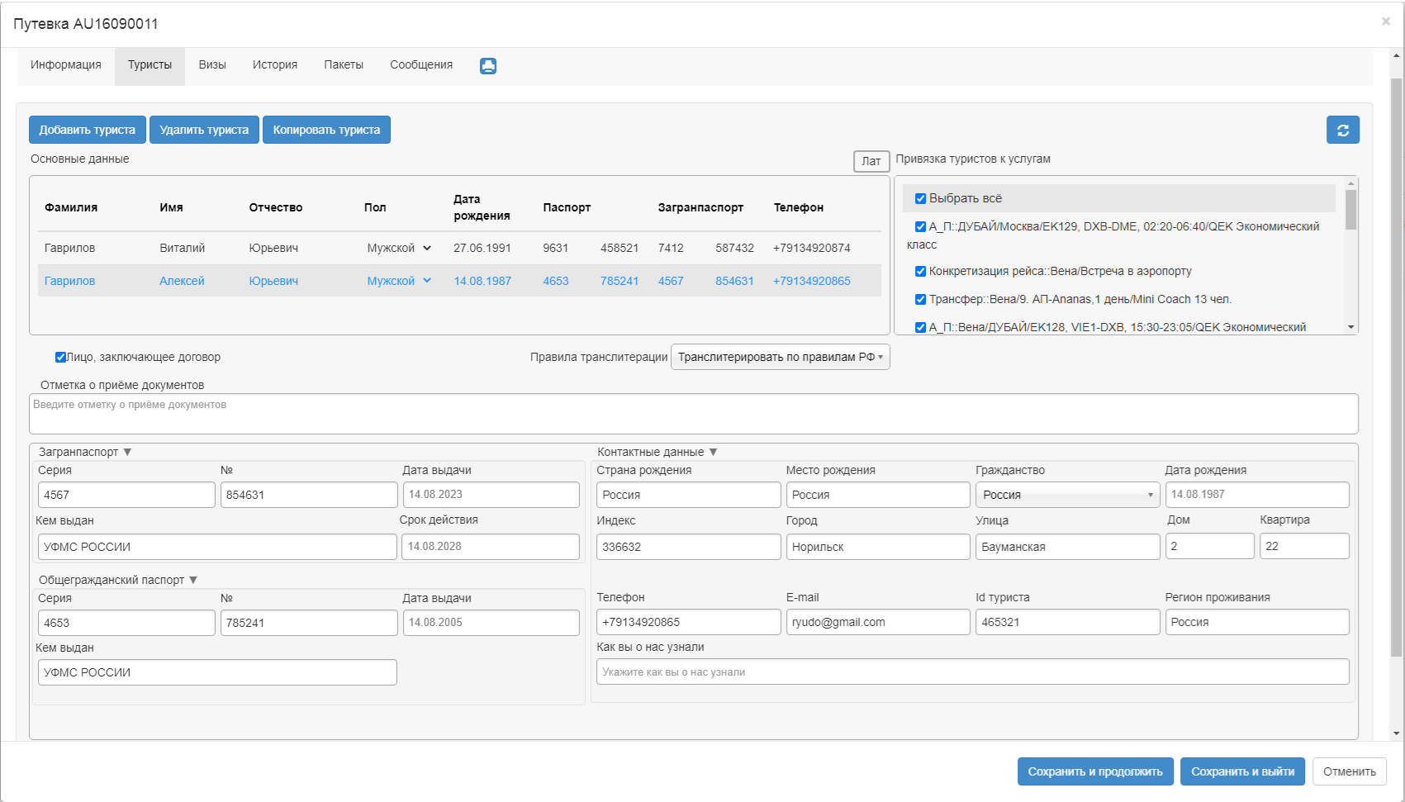Toggle Трансфер Вена Mini Coach checkbox
Image resolution: width=1405 pixels, height=802 pixels.
[x=920, y=299]
